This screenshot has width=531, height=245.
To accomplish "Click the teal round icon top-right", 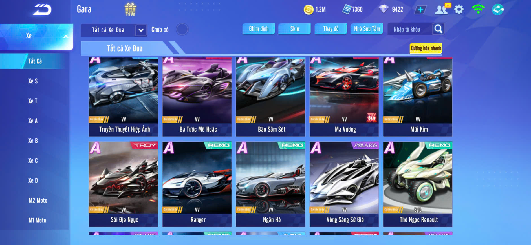I will 498,9.
